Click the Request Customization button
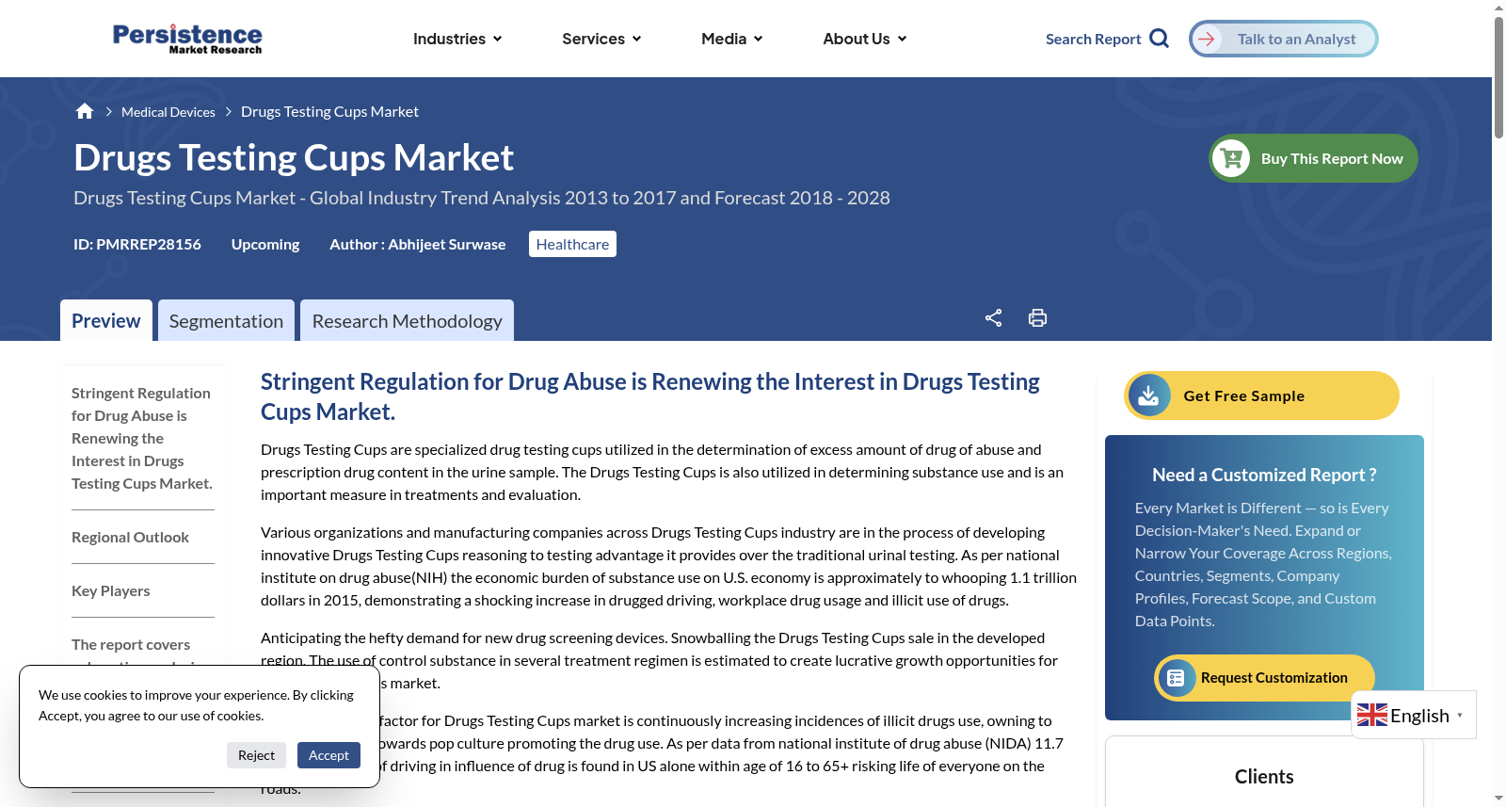 pos(1264,678)
